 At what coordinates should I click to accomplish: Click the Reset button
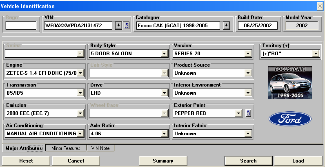[x=26, y=160]
